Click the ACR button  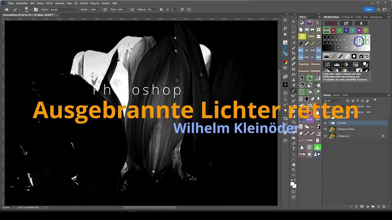pos(310,119)
